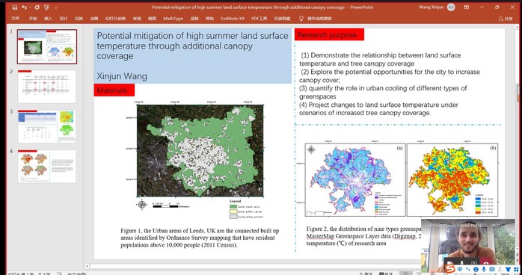This screenshot has height=275, width=522.
Task: Click the Sogou input method S logo
Action: click(450, 269)
